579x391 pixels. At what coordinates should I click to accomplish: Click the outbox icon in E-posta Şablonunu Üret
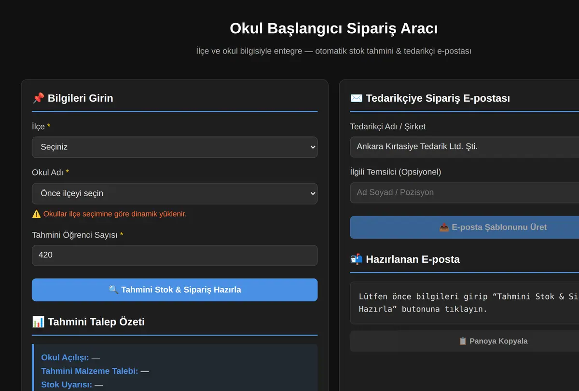[444, 227]
